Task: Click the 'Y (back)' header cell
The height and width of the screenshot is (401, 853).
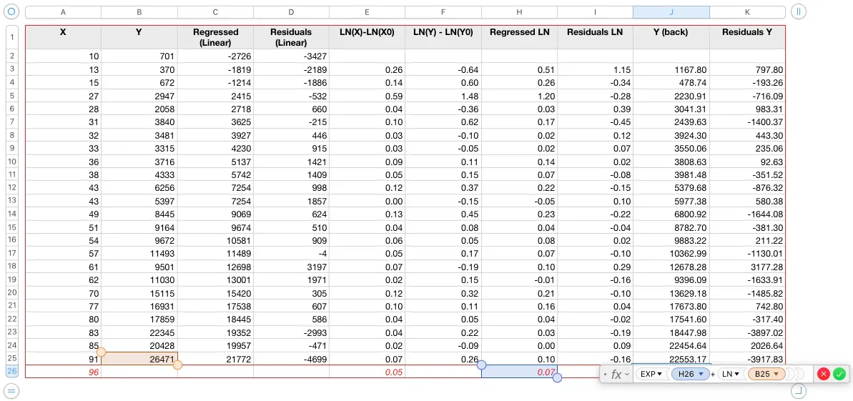Action: (671, 38)
